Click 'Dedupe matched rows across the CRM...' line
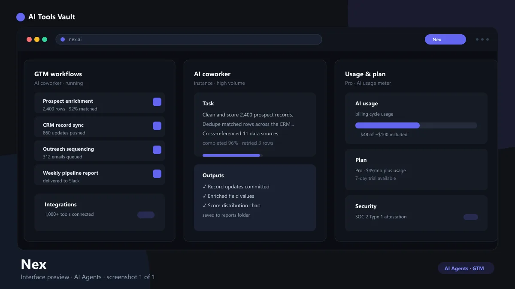The image size is (515, 289). pyautogui.click(x=248, y=124)
